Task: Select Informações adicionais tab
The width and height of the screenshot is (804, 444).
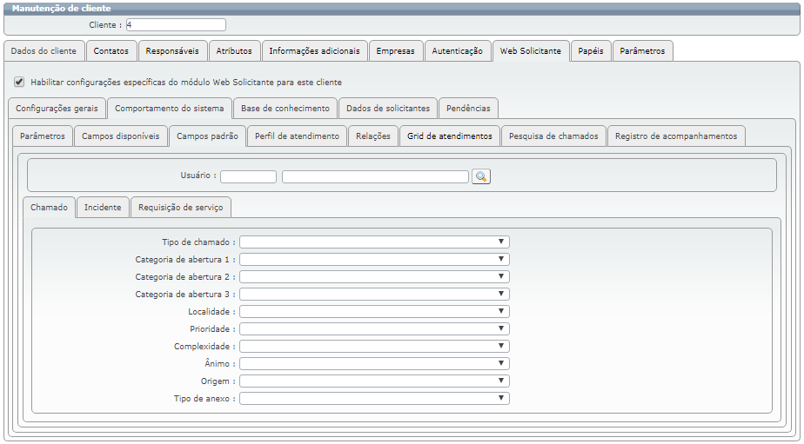Action: click(315, 51)
